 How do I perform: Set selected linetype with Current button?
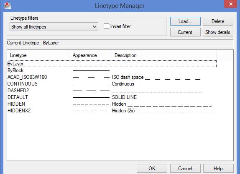(185, 32)
